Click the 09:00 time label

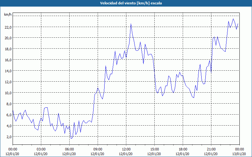pos(98,149)
